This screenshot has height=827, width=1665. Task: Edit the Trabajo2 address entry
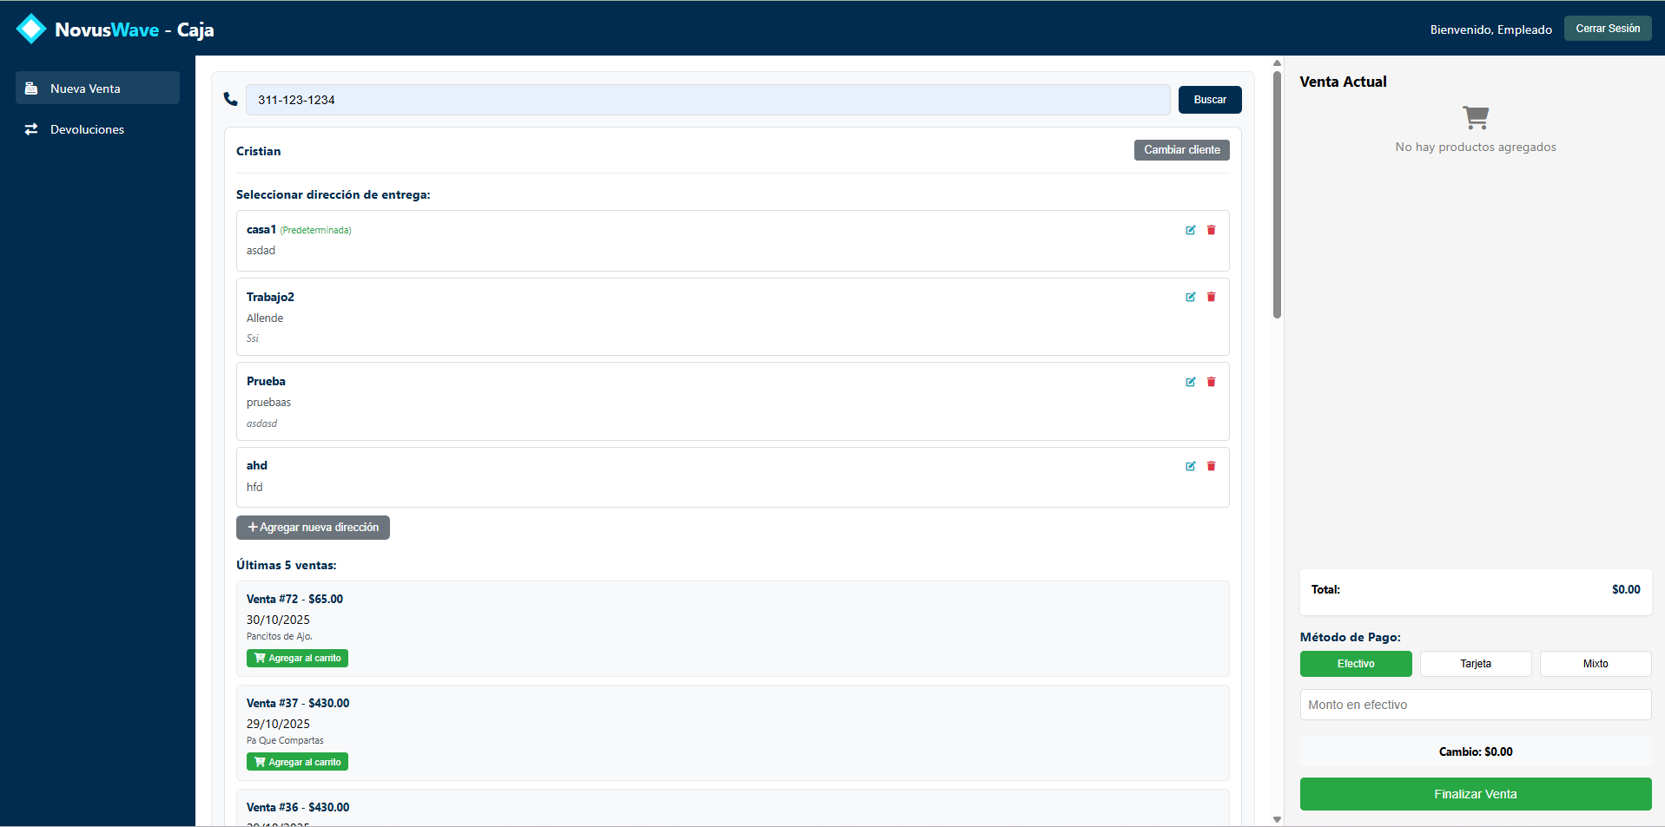coord(1190,297)
